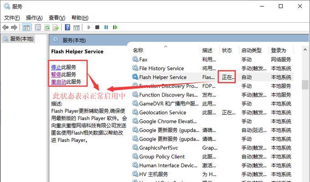Click the Stop Service square icon
This screenshot has height=182, width=310.
point(97,27)
